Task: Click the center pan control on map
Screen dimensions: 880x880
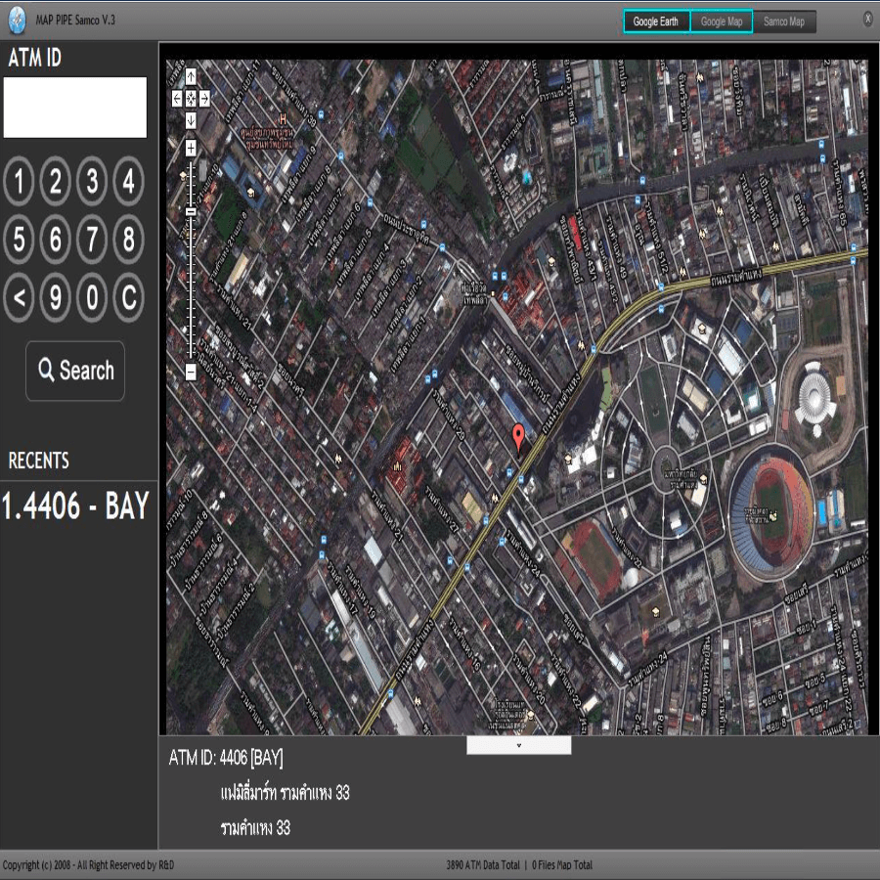Action: 191,100
